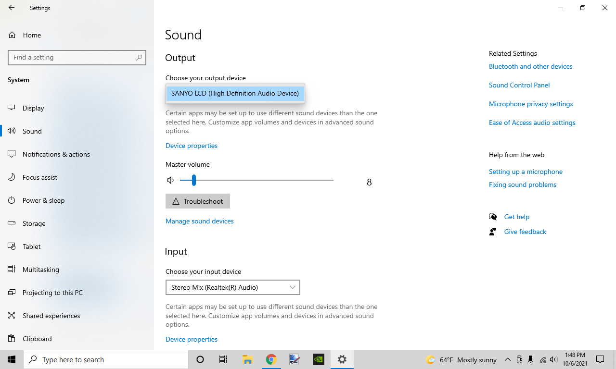The height and width of the screenshot is (369, 616).
Task: Open File Explorer from the taskbar
Action: [247, 359]
